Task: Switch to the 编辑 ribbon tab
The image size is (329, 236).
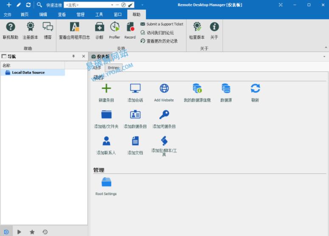Action: point(43,14)
